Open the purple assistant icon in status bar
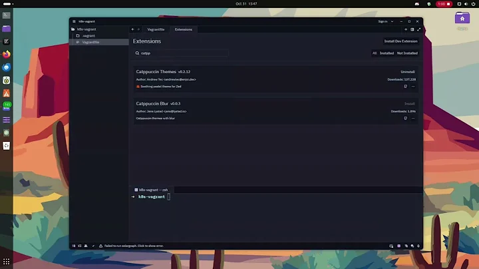The width and height of the screenshot is (479, 269). [x=399, y=246]
